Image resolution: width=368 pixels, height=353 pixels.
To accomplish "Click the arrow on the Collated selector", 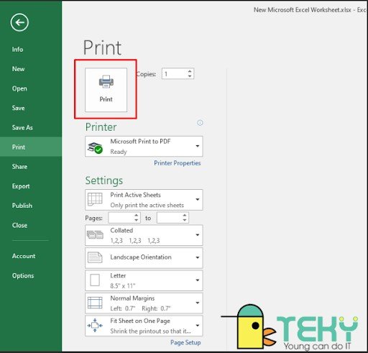I will tap(198, 235).
